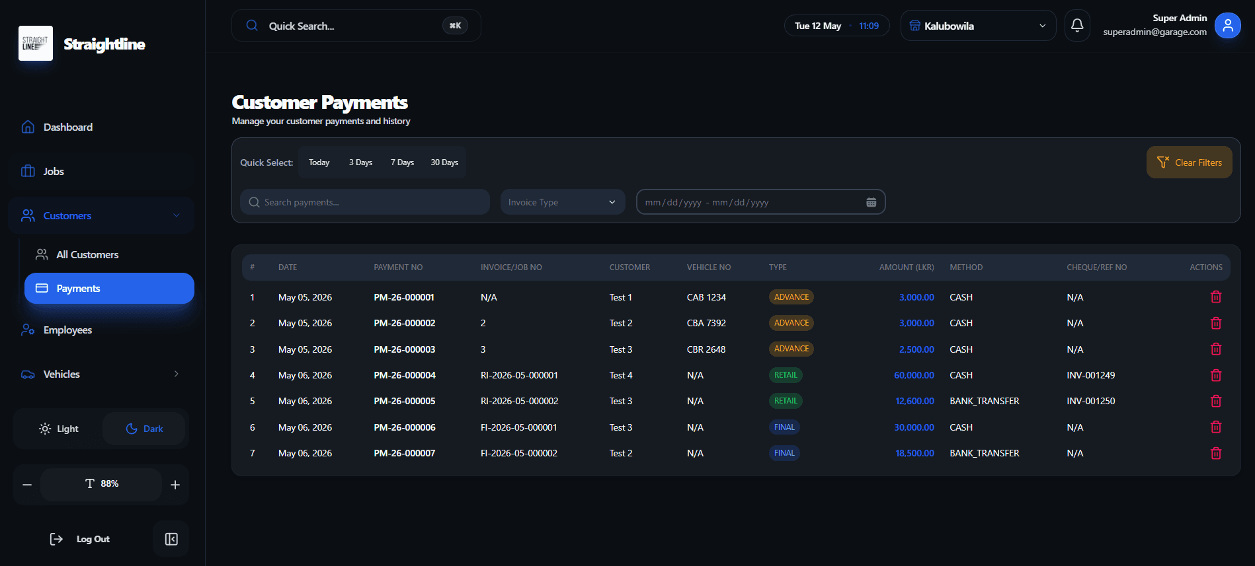
Task: Click the RETAIL badge for PM-26-000004
Action: coord(786,375)
